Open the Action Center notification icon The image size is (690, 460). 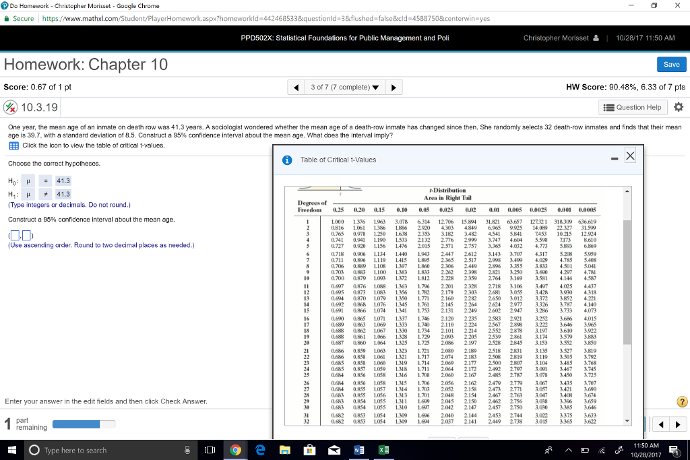point(674,450)
